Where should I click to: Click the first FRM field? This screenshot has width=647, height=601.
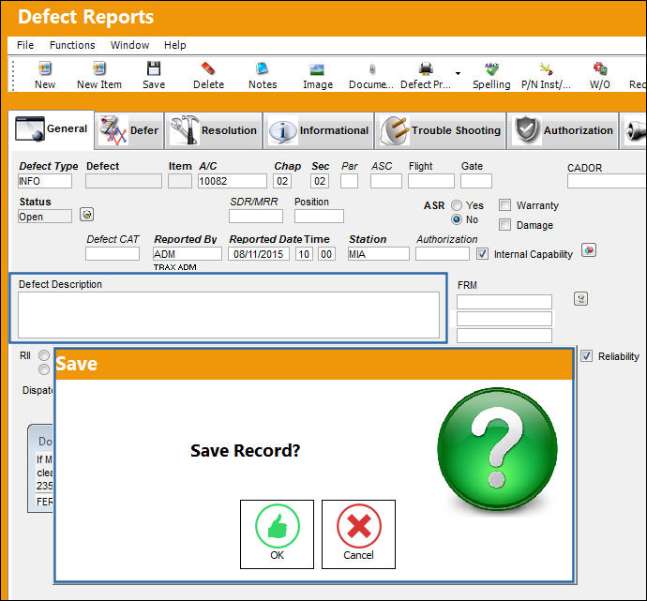pos(504,302)
